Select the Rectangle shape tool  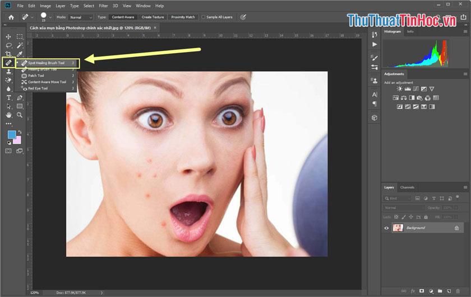coord(20,106)
